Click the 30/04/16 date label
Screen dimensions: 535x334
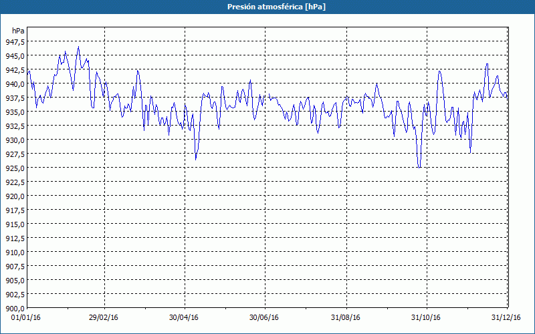click(183, 317)
